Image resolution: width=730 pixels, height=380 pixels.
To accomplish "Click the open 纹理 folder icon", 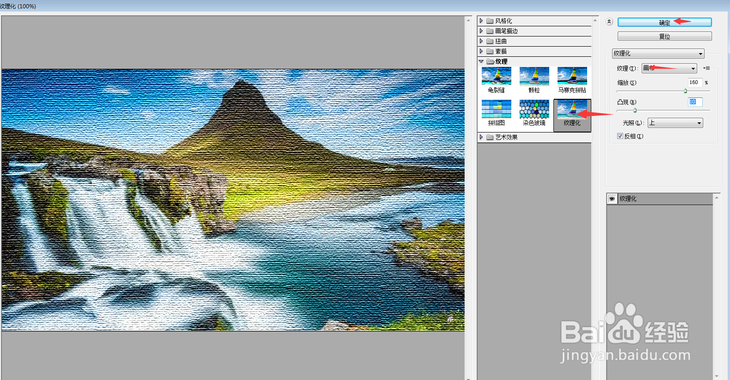I will coord(490,61).
